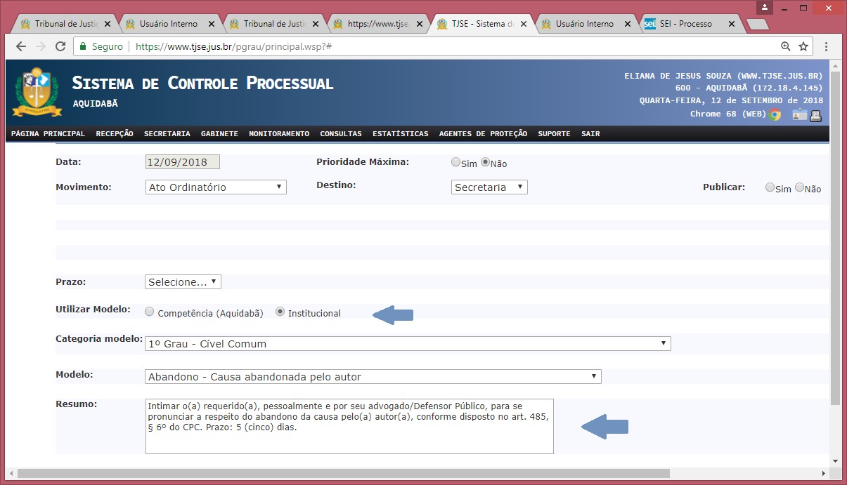Image resolution: width=847 pixels, height=485 pixels.
Task: Go to Página Principal
Action: [x=48, y=134]
